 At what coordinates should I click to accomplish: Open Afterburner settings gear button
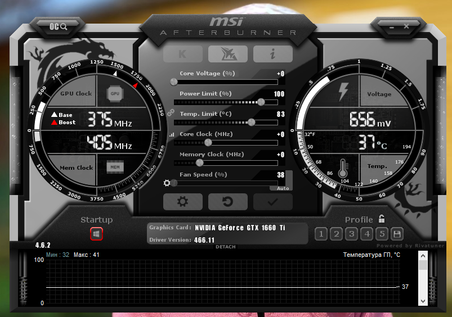click(183, 202)
